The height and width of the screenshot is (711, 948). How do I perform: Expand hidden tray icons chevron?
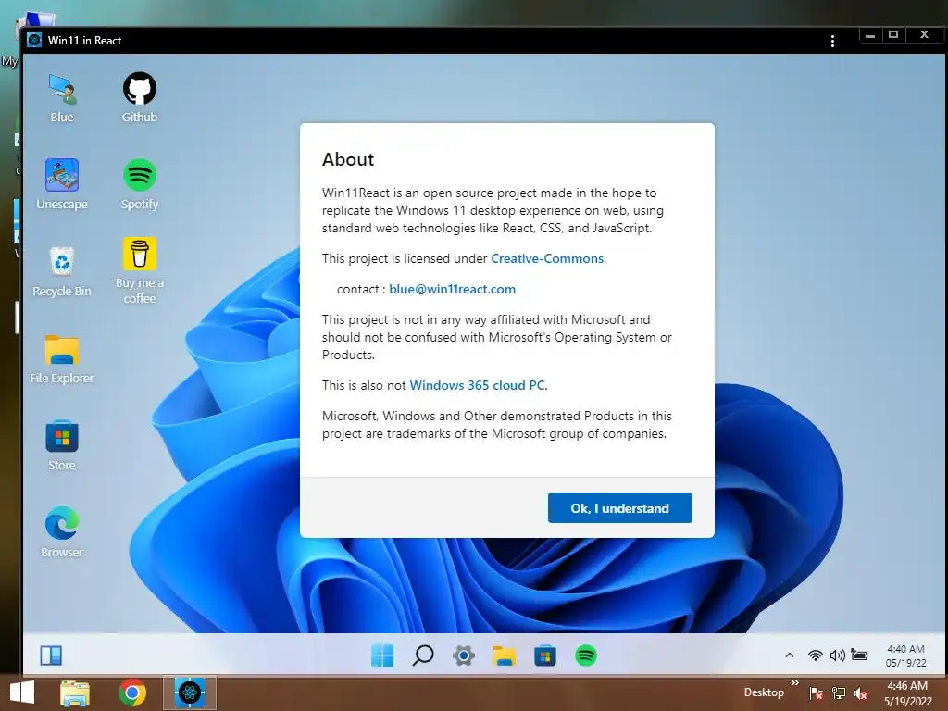[x=790, y=655]
